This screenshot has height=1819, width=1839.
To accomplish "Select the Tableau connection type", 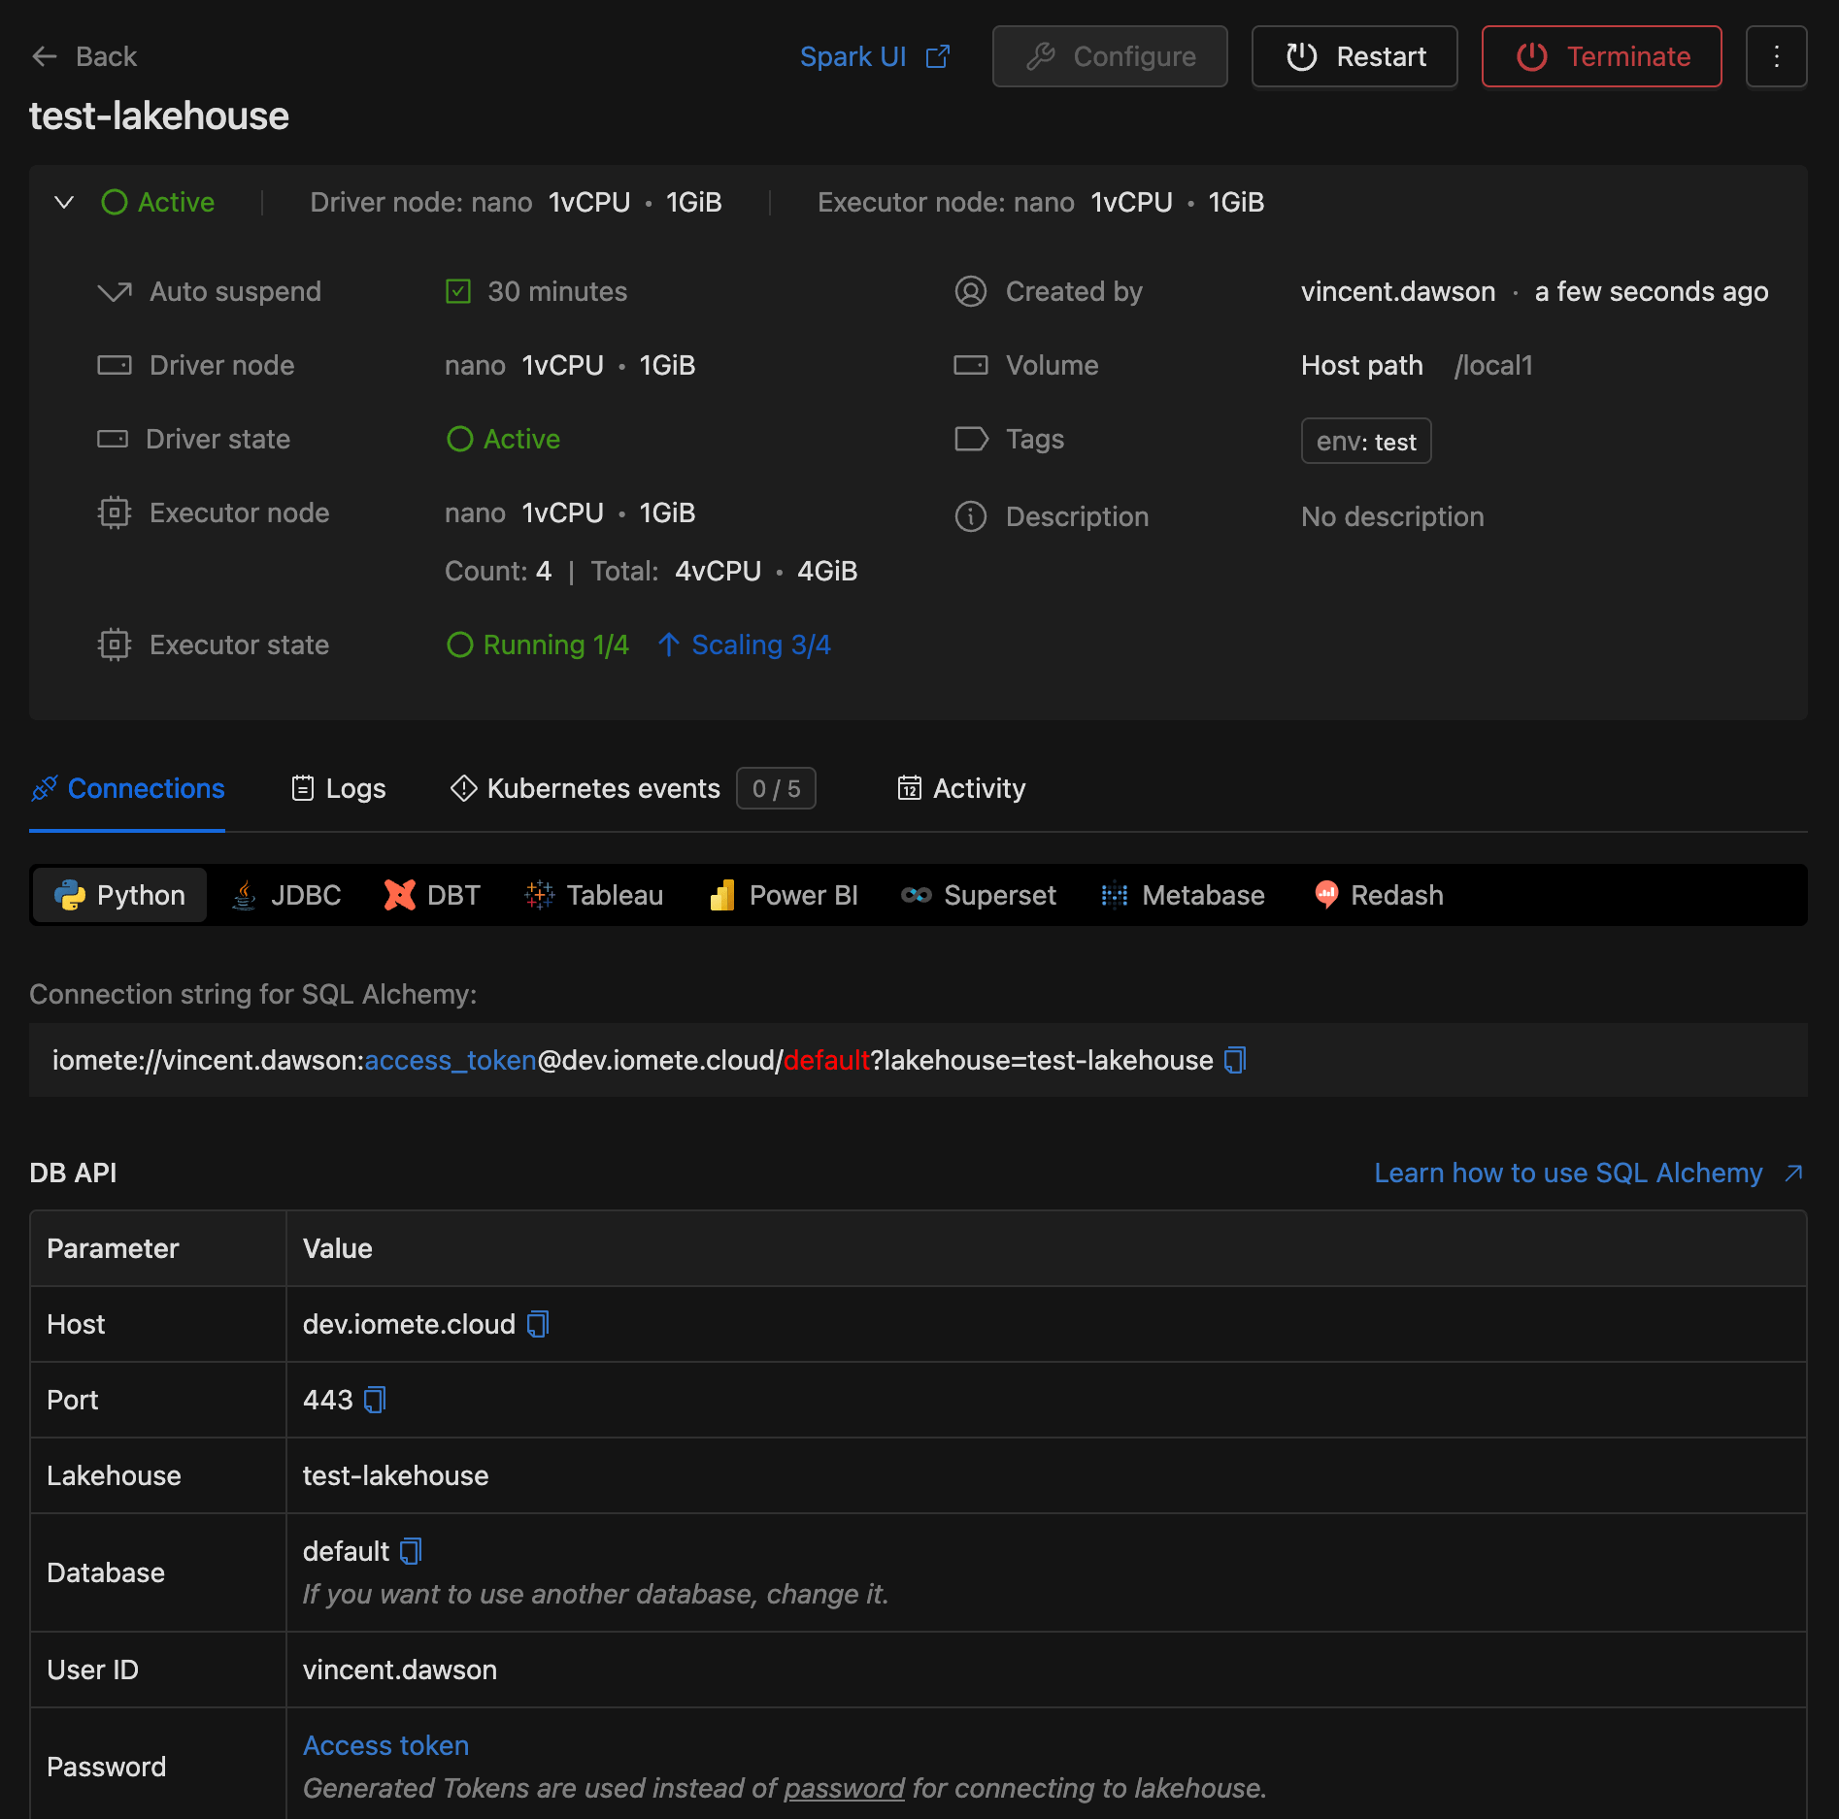I will click(x=594, y=895).
